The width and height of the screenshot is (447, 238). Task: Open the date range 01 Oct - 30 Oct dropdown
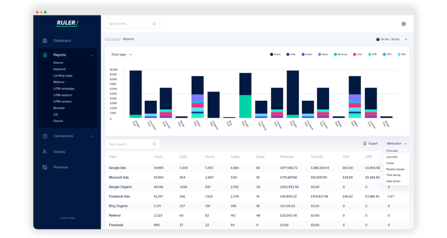point(391,40)
